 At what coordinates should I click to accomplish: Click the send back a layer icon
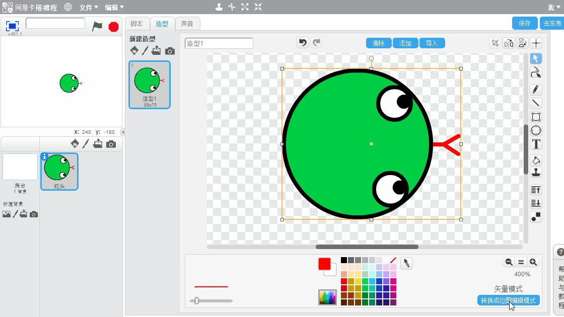click(536, 203)
